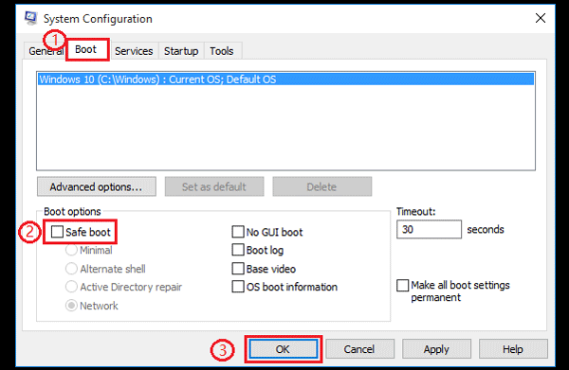Enable the Safe boot checkbox
The image size is (569, 370).
tap(57, 232)
